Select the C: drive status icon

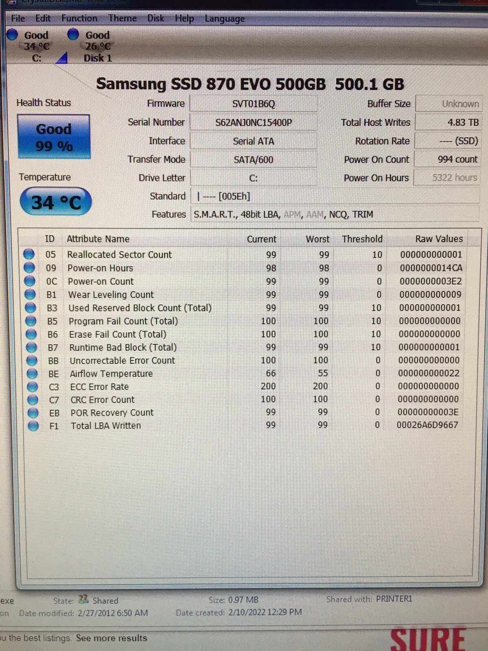(x=13, y=35)
